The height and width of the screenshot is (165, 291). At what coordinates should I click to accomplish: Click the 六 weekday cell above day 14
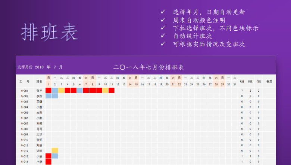(130, 78)
